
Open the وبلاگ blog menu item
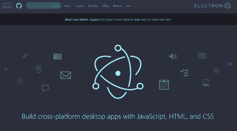[x=105, y=6]
